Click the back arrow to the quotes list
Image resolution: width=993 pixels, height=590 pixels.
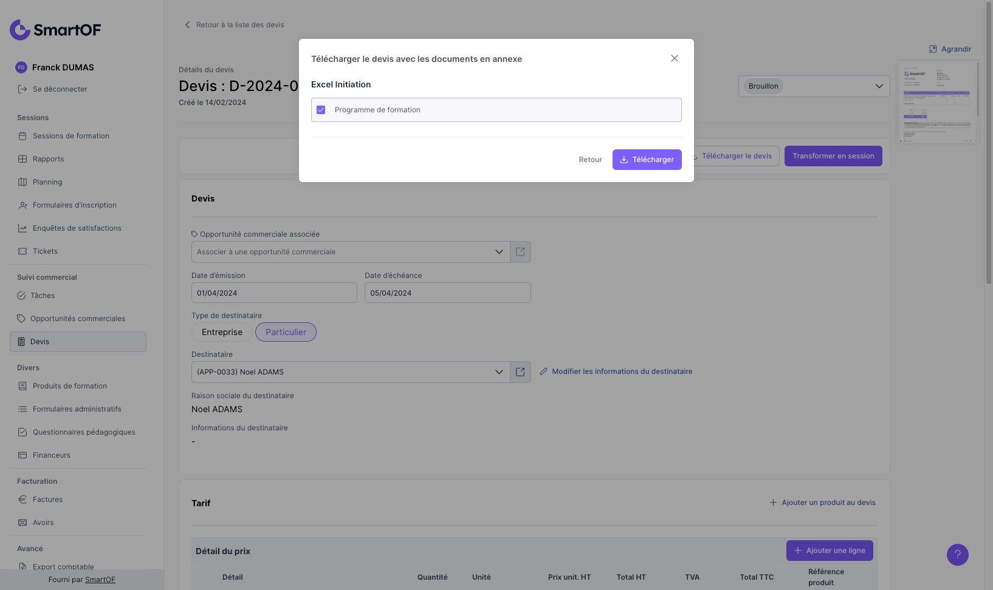187,25
